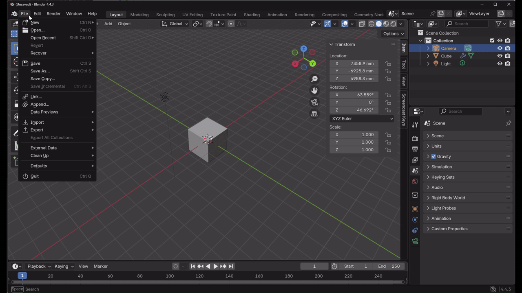
Task: Lock the X location value
Action: [388, 63]
